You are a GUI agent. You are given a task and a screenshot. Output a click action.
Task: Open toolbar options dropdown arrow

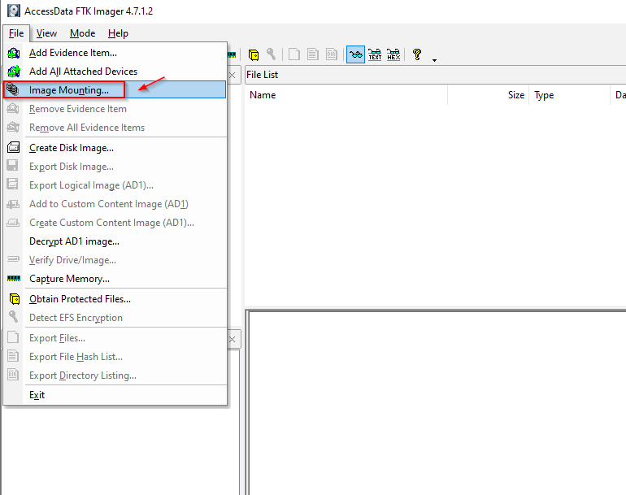tap(434, 60)
